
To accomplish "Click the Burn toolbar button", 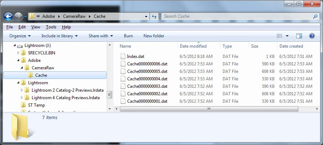I will coord(128,36).
